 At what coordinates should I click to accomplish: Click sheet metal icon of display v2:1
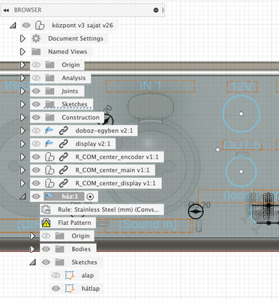[x=49, y=144]
